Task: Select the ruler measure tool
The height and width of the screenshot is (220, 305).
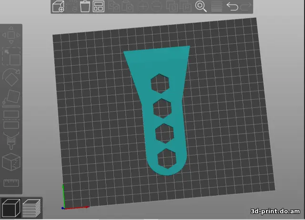Action: [11, 183]
